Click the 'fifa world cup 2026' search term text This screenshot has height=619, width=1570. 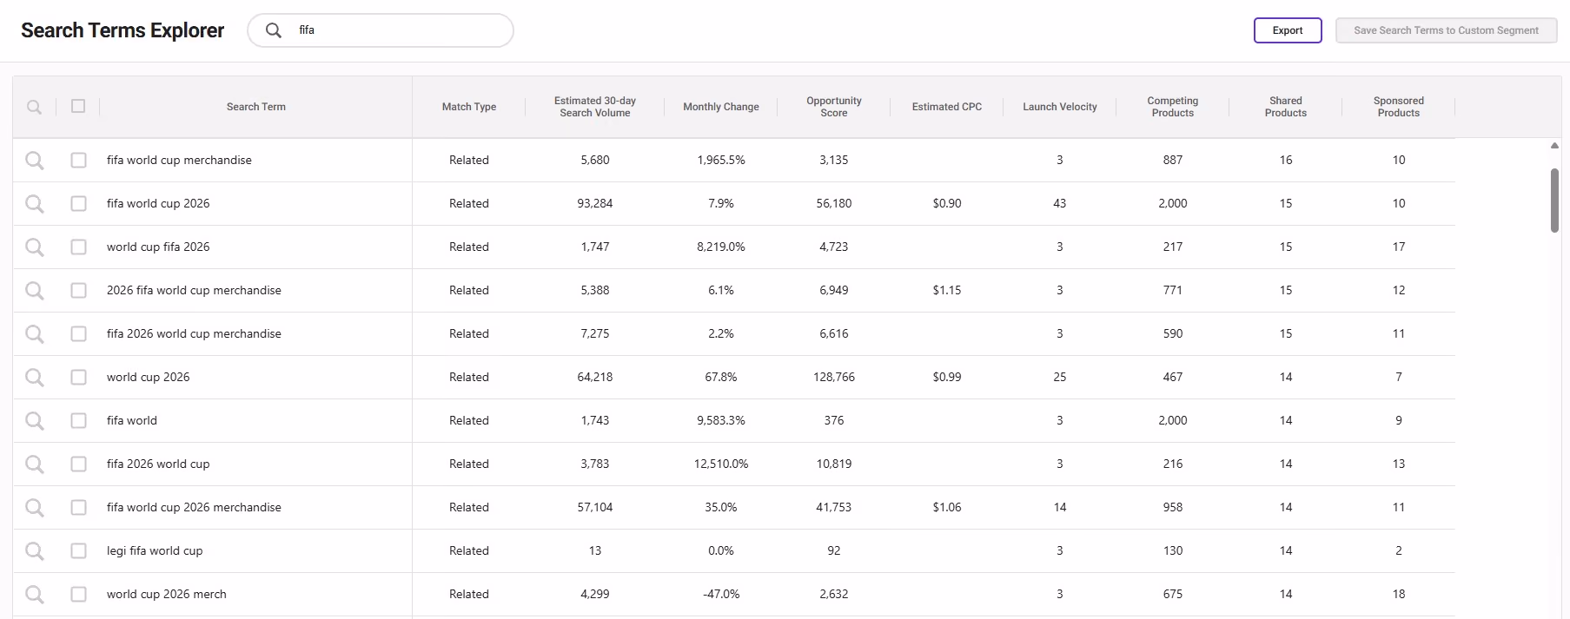tap(158, 203)
